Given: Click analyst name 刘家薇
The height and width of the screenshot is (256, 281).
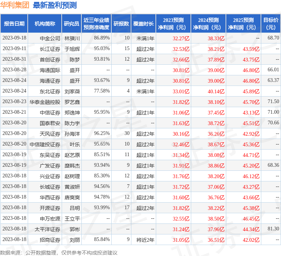Looking at the screenshot, I should point(72,91).
